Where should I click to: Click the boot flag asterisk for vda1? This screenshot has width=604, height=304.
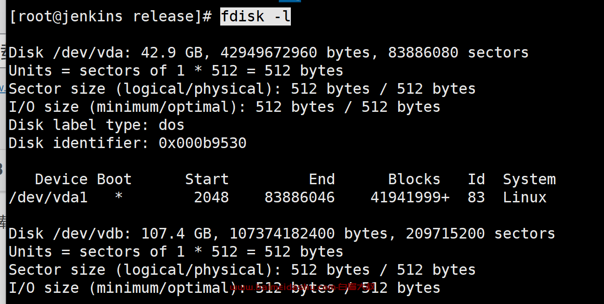click(119, 197)
